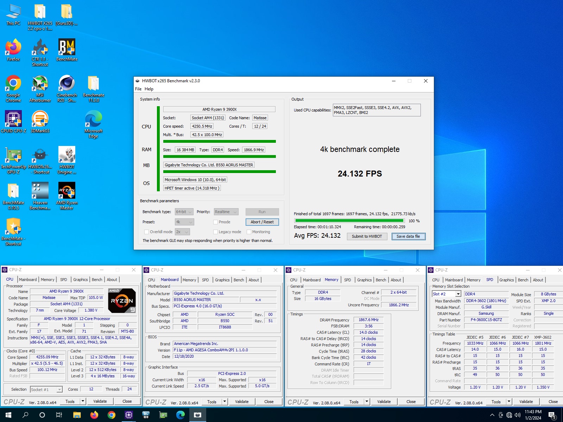Image resolution: width=563 pixels, height=422 pixels.
Task: Toggle the Pmode checkbox
Action: click(x=215, y=222)
